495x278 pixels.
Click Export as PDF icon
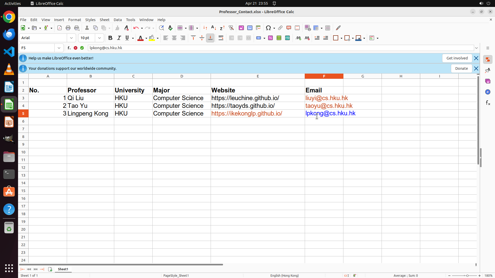pyautogui.click(x=60, y=28)
